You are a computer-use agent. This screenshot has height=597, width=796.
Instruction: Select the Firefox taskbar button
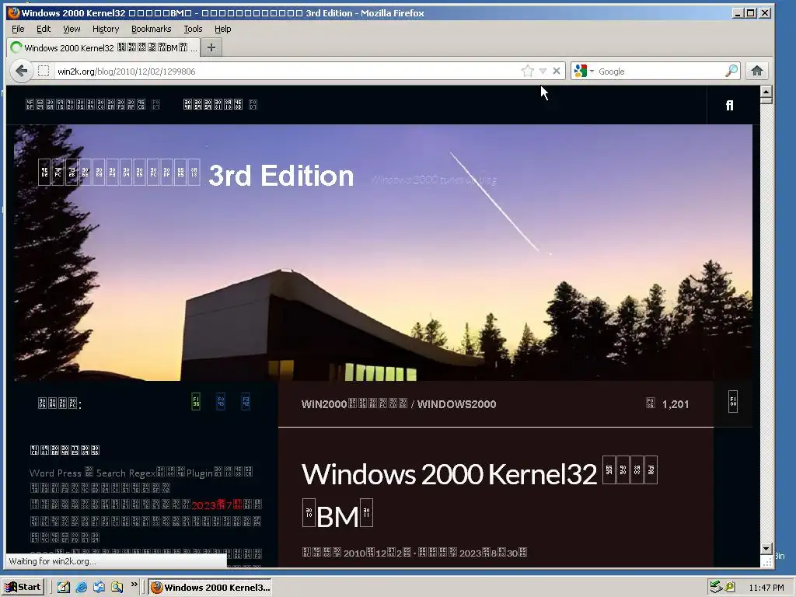click(x=210, y=588)
